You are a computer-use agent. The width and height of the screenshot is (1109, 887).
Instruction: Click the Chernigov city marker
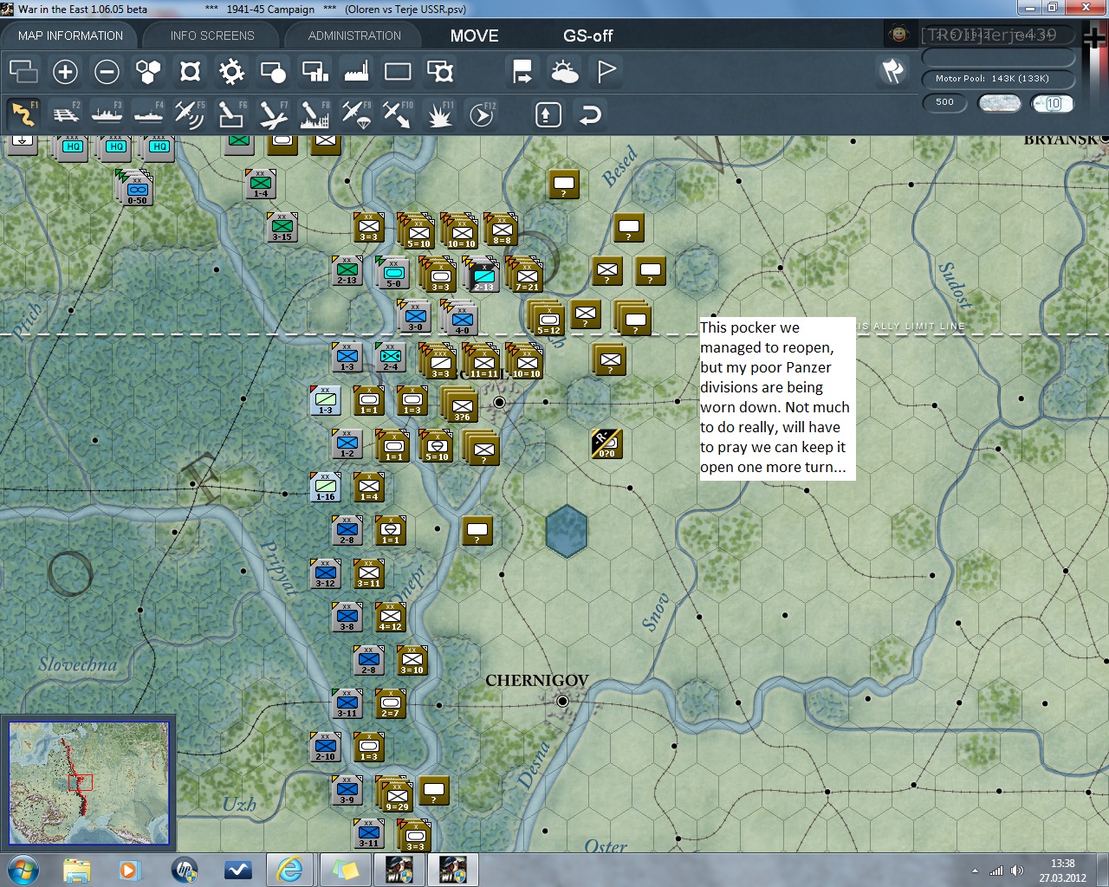coord(562,701)
